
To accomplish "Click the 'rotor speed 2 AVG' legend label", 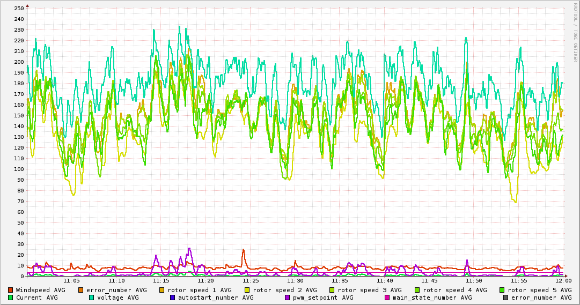I will click(285, 290).
